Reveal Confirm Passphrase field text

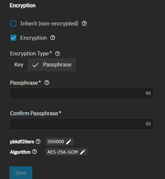point(148,124)
